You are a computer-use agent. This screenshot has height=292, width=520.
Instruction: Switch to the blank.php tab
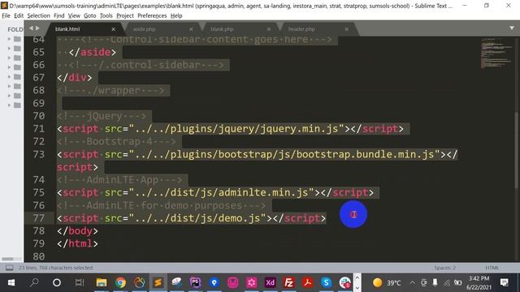(222, 29)
